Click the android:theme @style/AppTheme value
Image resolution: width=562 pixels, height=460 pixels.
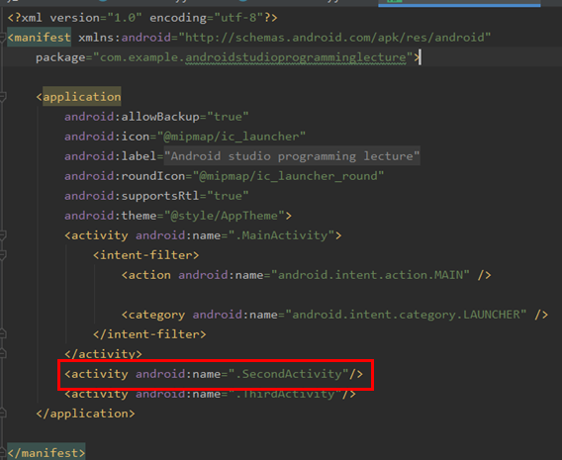click(225, 216)
